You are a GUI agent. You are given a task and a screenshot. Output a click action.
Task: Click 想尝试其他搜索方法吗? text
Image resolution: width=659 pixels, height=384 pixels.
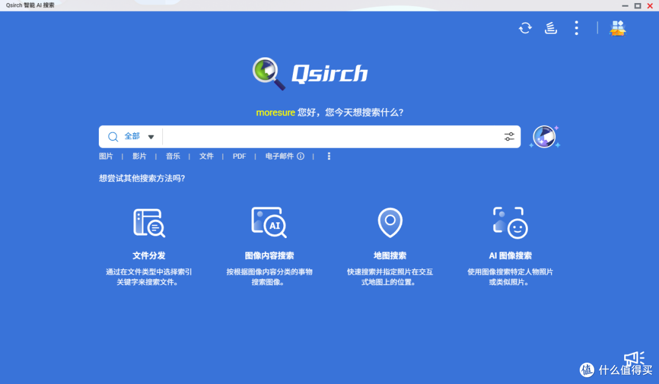[x=142, y=178]
